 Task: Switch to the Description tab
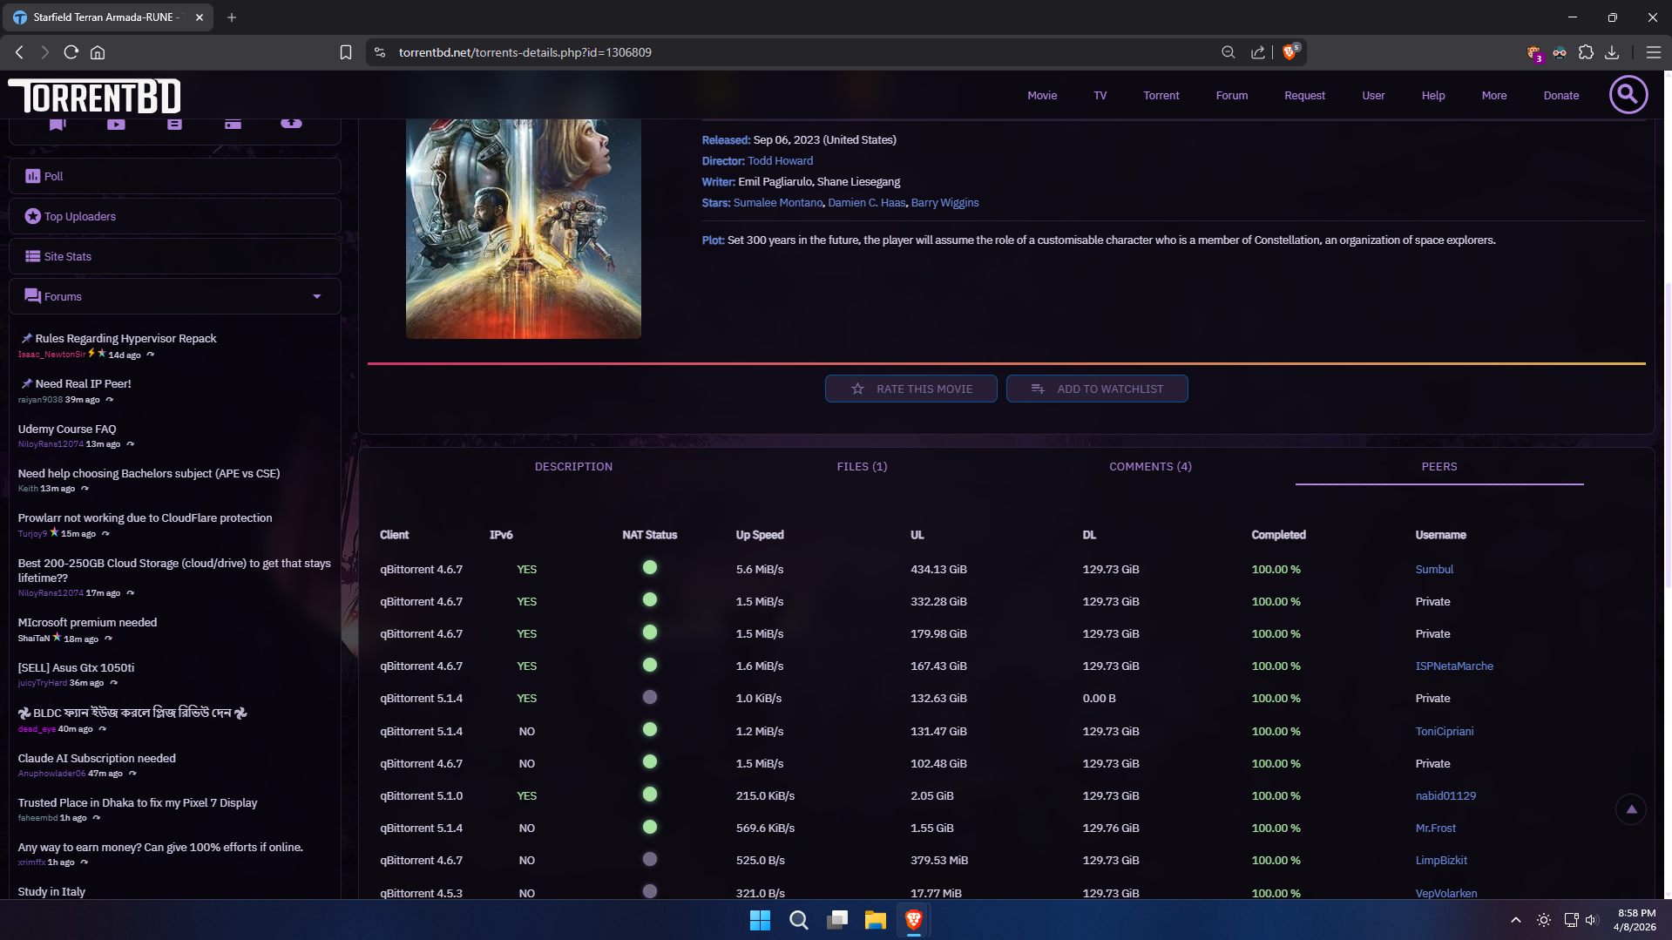tap(573, 467)
